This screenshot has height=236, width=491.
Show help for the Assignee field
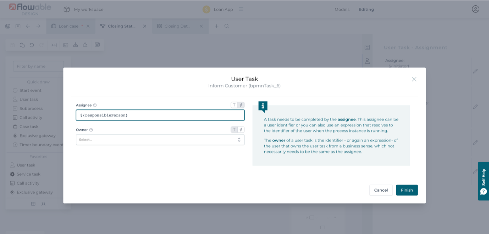[x=95, y=105]
